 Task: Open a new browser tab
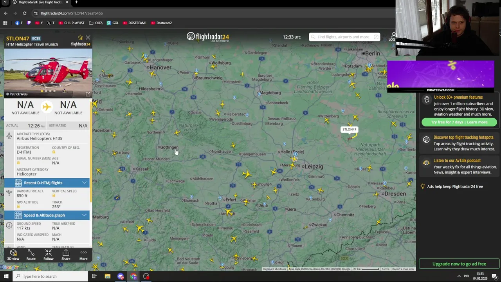tap(76, 2)
